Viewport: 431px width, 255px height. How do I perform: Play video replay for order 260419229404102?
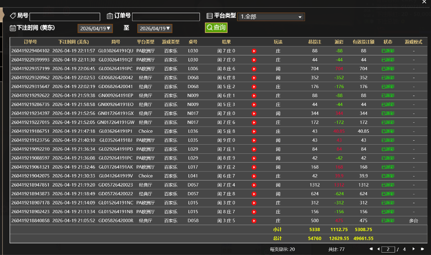coord(254,51)
